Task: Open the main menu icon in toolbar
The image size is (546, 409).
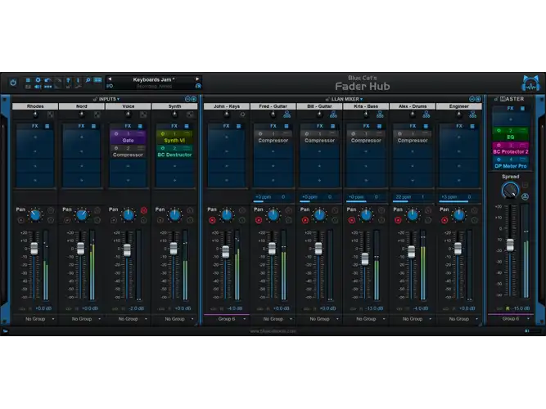Action: (x=28, y=80)
